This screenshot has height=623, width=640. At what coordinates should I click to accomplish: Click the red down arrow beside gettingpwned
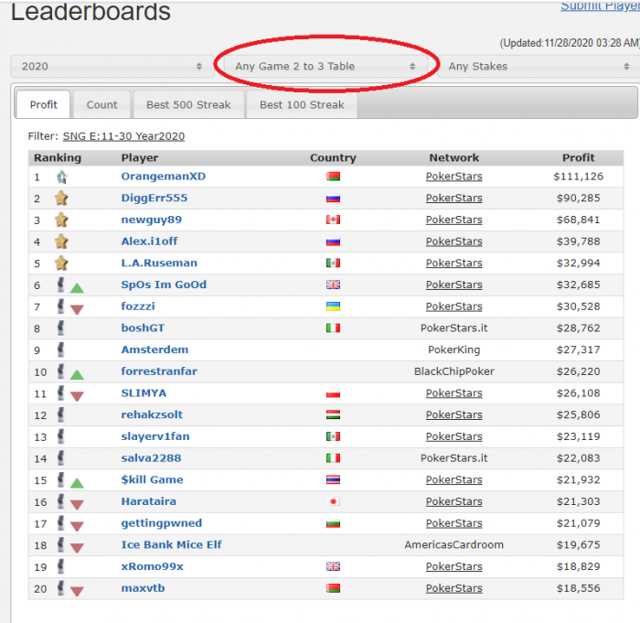[77, 527]
